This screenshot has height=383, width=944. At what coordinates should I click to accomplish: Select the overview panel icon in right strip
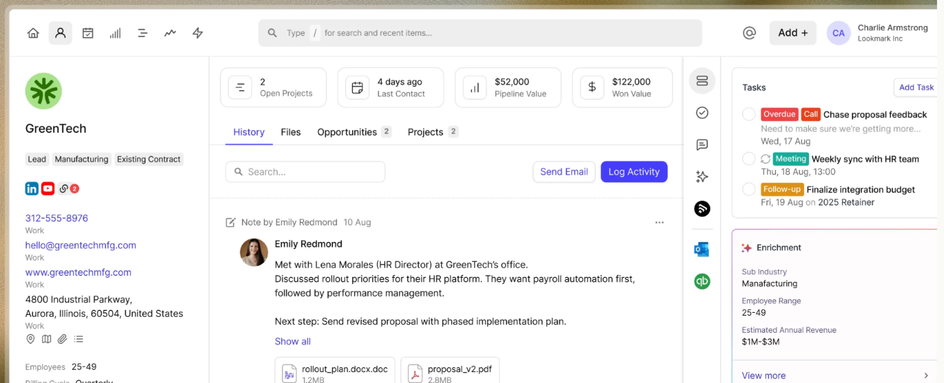point(702,81)
